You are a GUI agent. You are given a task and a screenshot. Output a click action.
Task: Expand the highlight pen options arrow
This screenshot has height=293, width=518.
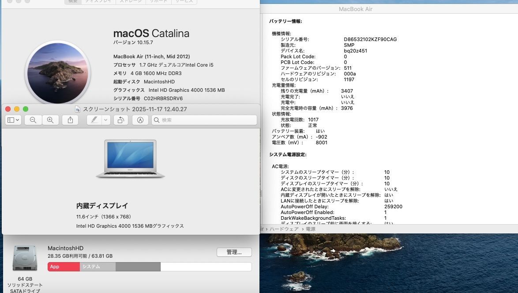click(105, 120)
